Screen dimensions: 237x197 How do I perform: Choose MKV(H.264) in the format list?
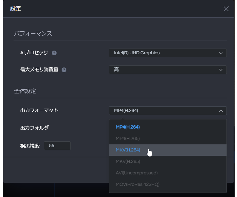pyautogui.click(x=168, y=150)
